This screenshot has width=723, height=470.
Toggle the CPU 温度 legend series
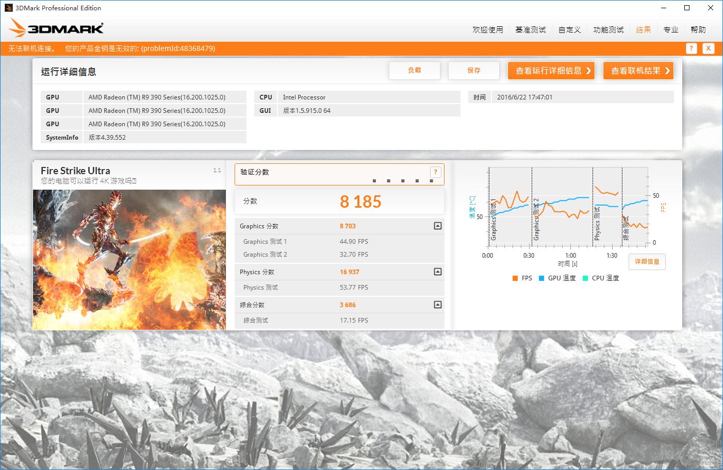(601, 278)
